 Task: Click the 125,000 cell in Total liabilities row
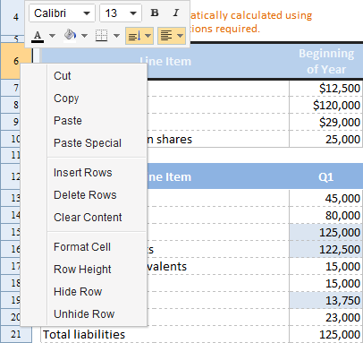[325, 334]
